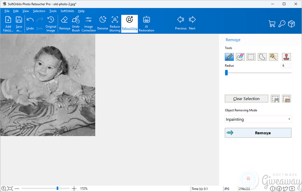Click the zoom in plus button
Viewport: 302px width, 192px height.
click(74, 188)
